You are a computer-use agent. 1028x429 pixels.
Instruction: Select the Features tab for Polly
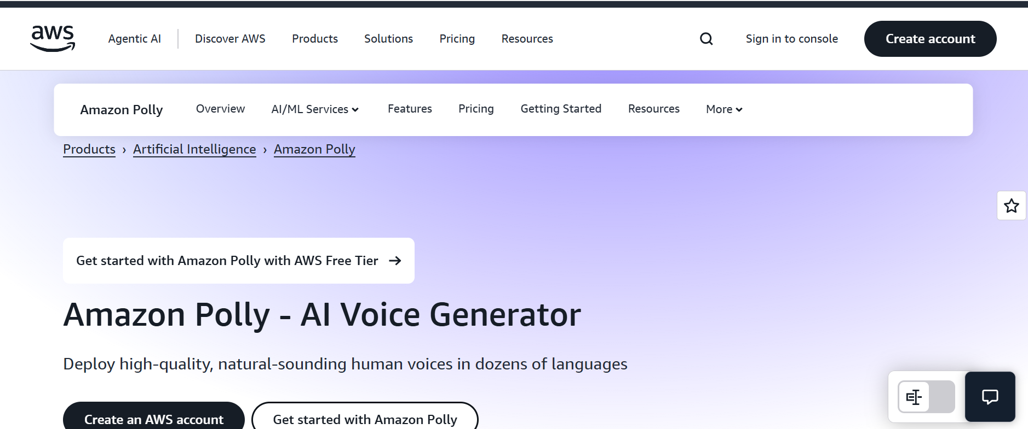[410, 109]
